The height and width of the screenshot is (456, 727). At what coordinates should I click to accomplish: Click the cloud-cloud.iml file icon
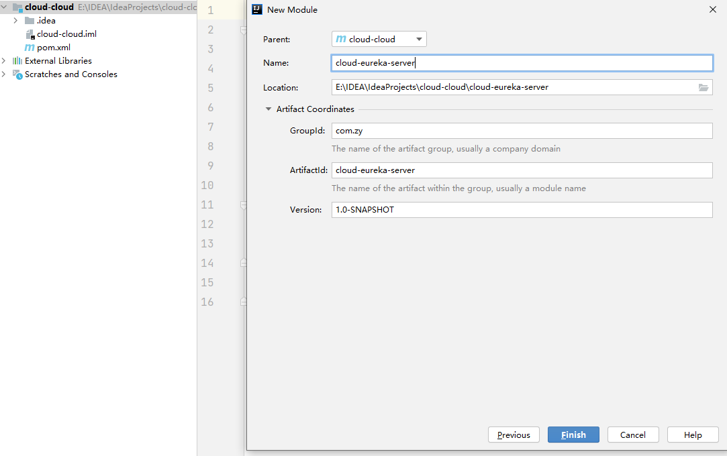(30, 34)
